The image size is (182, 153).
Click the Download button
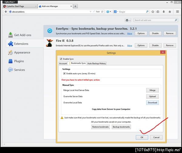coord(152,103)
